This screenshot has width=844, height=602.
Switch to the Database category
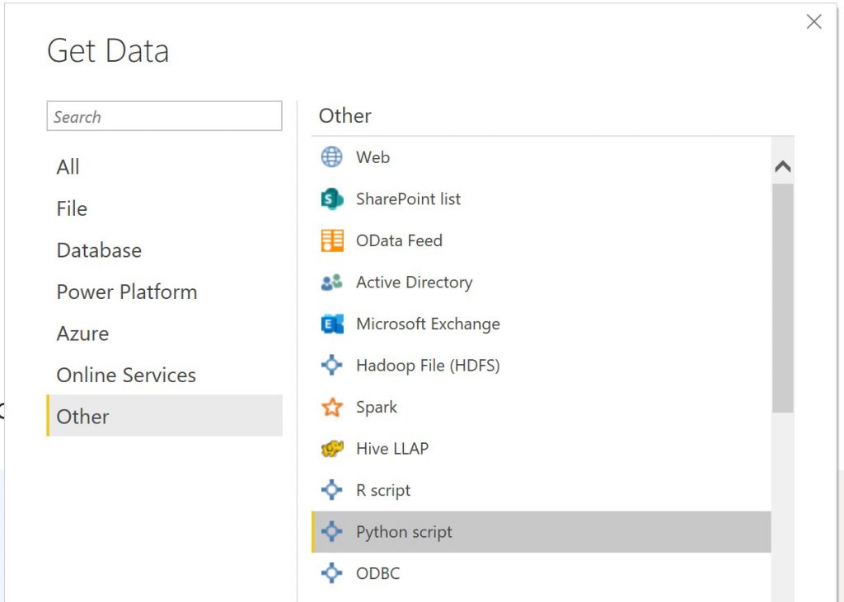click(x=99, y=250)
